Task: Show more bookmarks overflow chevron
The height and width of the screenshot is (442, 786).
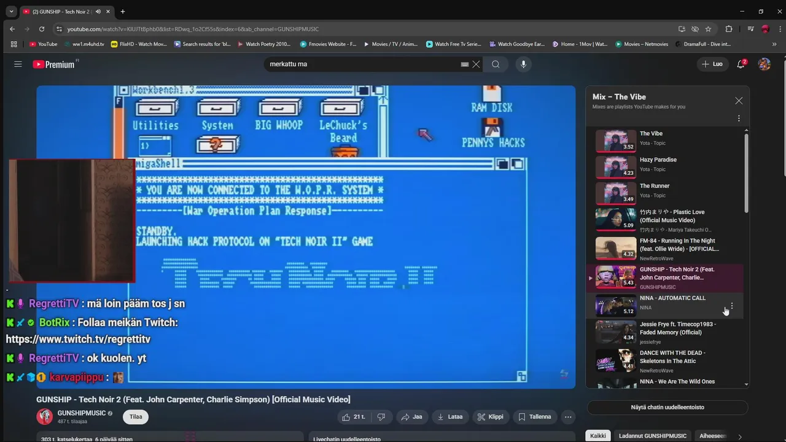Action: coord(774,44)
